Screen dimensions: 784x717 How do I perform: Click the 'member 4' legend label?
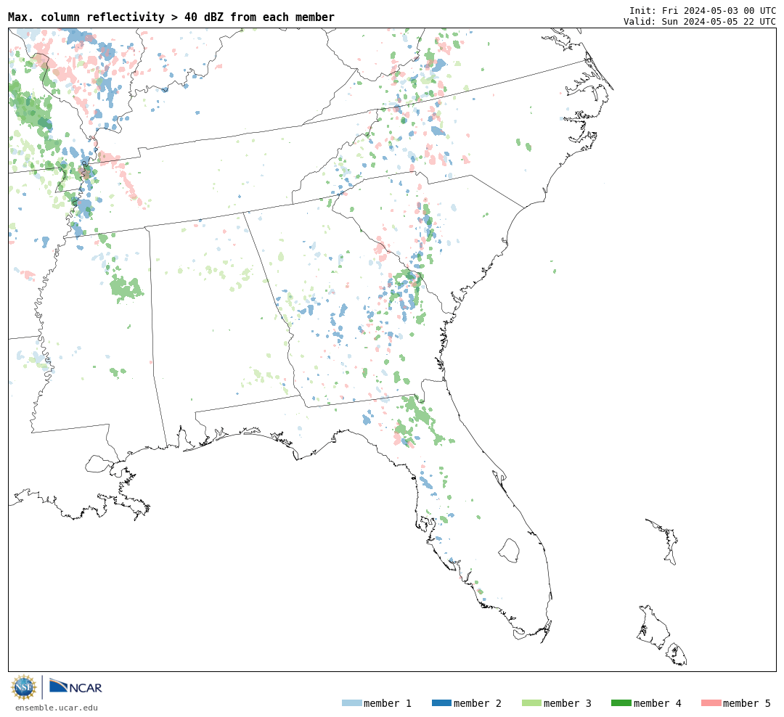click(x=658, y=703)
